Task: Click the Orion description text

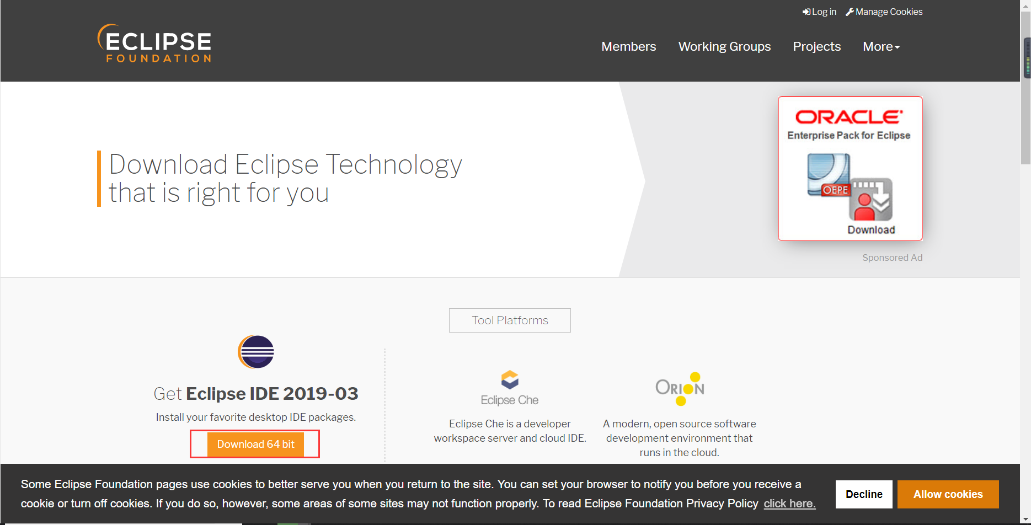Action: [x=680, y=438]
